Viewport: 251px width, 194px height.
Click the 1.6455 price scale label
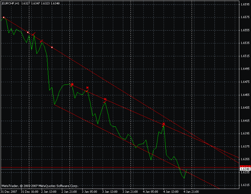[245, 95]
